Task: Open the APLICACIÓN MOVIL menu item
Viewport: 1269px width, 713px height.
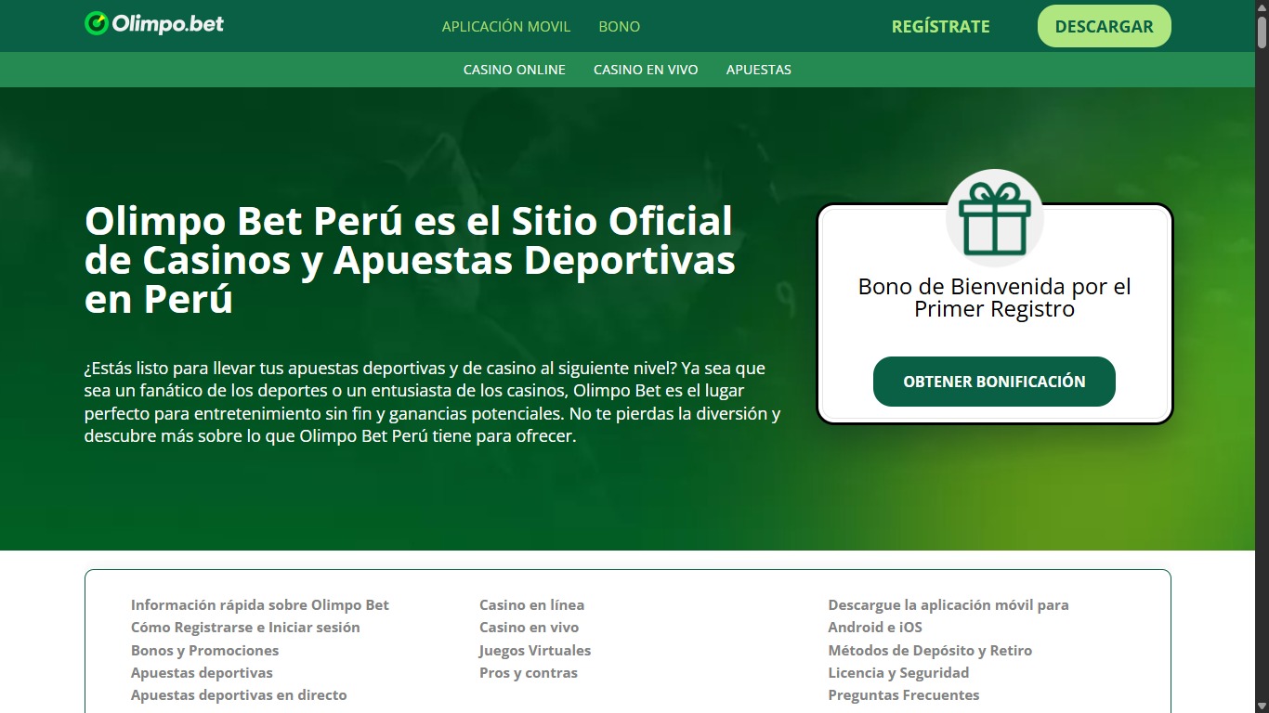Action: (506, 27)
